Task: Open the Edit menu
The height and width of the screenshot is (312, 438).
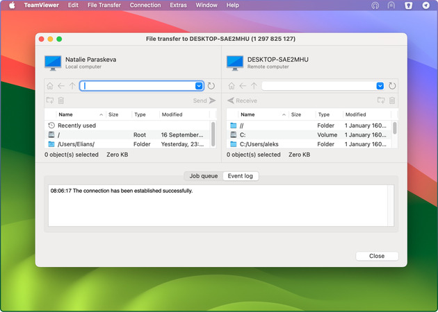Action: (x=73, y=5)
